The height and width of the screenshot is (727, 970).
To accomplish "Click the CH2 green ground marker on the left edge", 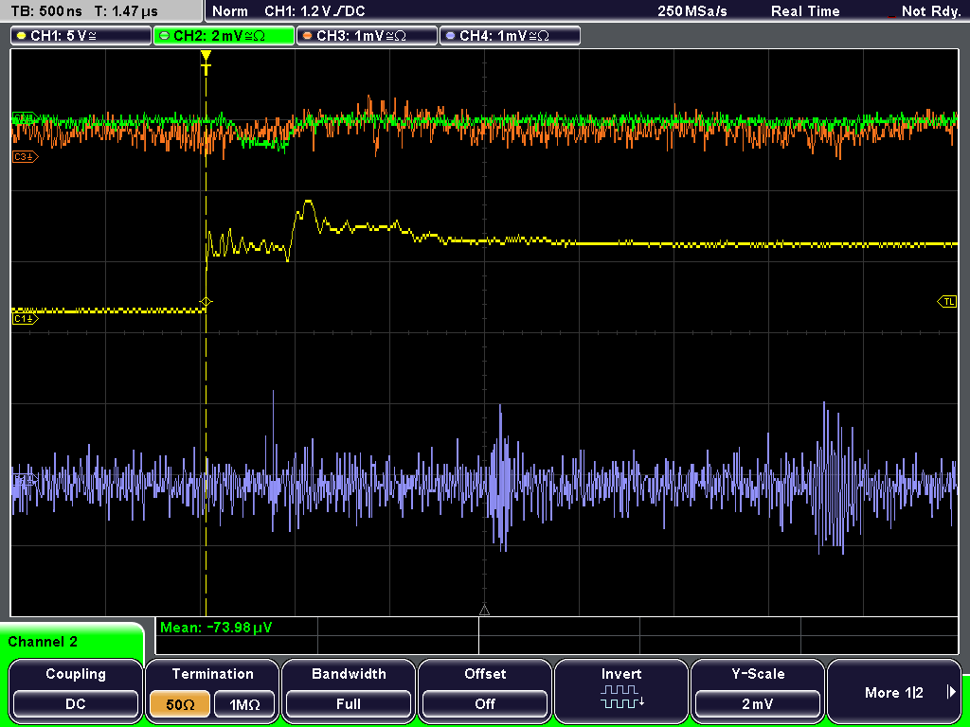I will point(25,117).
